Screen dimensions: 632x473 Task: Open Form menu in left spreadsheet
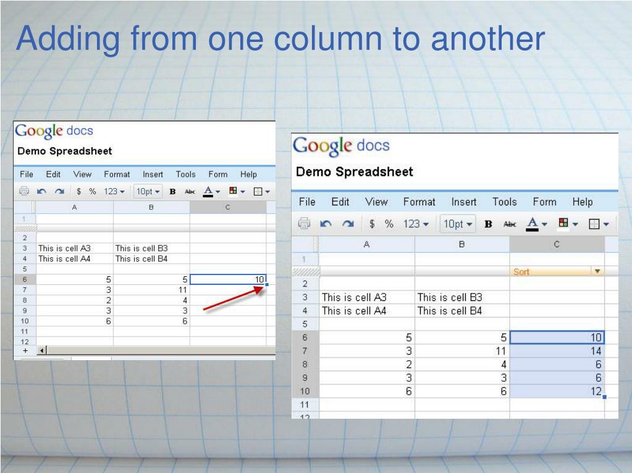coord(218,174)
